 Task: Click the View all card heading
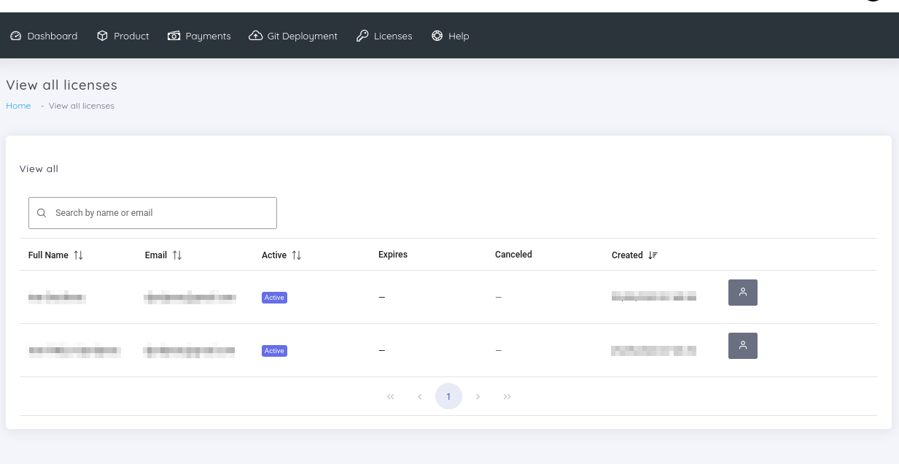coord(39,169)
